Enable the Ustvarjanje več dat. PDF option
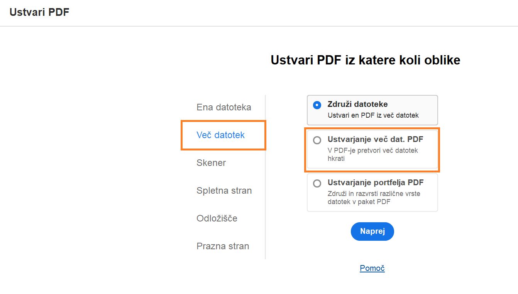 pos(318,139)
